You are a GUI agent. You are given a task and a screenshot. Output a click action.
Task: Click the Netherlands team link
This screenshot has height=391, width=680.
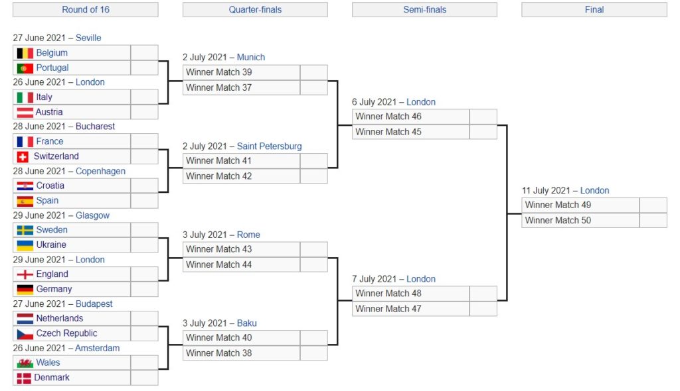(60, 319)
